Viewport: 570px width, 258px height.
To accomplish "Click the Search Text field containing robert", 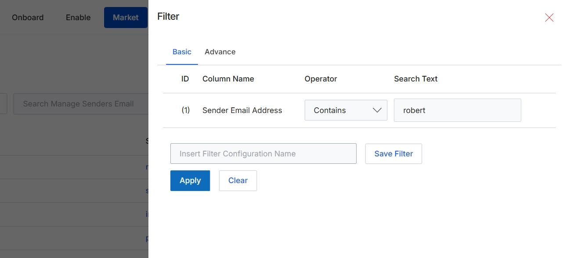I will pyautogui.click(x=458, y=110).
